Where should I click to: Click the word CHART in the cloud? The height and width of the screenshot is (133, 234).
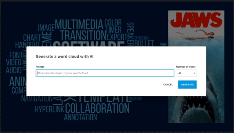coord(32,38)
